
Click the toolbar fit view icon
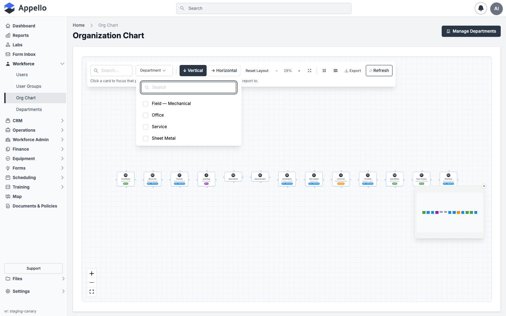[310, 71]
